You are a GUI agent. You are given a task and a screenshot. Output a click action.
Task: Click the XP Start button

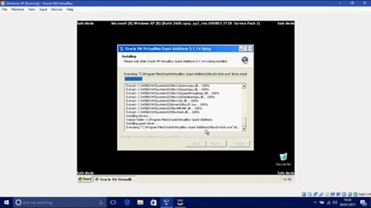coord(85,179)
